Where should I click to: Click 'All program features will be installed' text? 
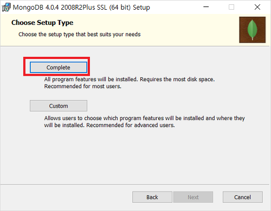[x=91, y=80]
